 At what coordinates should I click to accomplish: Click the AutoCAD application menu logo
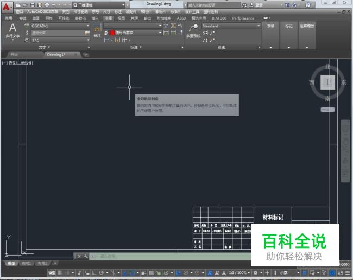click(x=6, y=5)
